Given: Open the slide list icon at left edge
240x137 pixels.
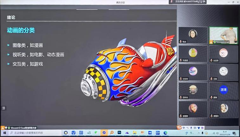Looking at the screenshot, I should pos(3,108).
